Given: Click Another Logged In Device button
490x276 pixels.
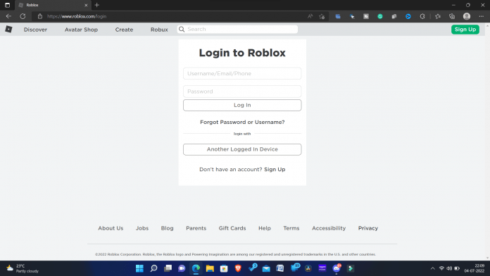Looking at the screenshot, I should (x=242, y=149).
